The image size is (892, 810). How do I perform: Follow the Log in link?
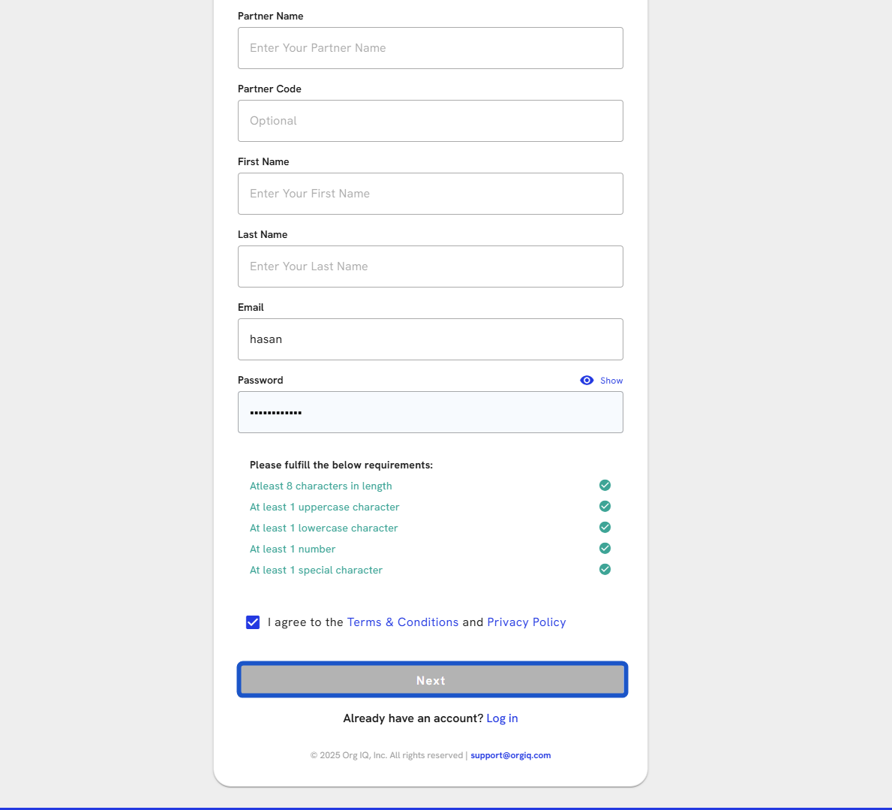coord(502,718)
